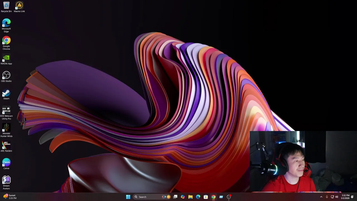Select the NVIDIA App desktop icon
357x201 pixels.
tap(6, 60)
